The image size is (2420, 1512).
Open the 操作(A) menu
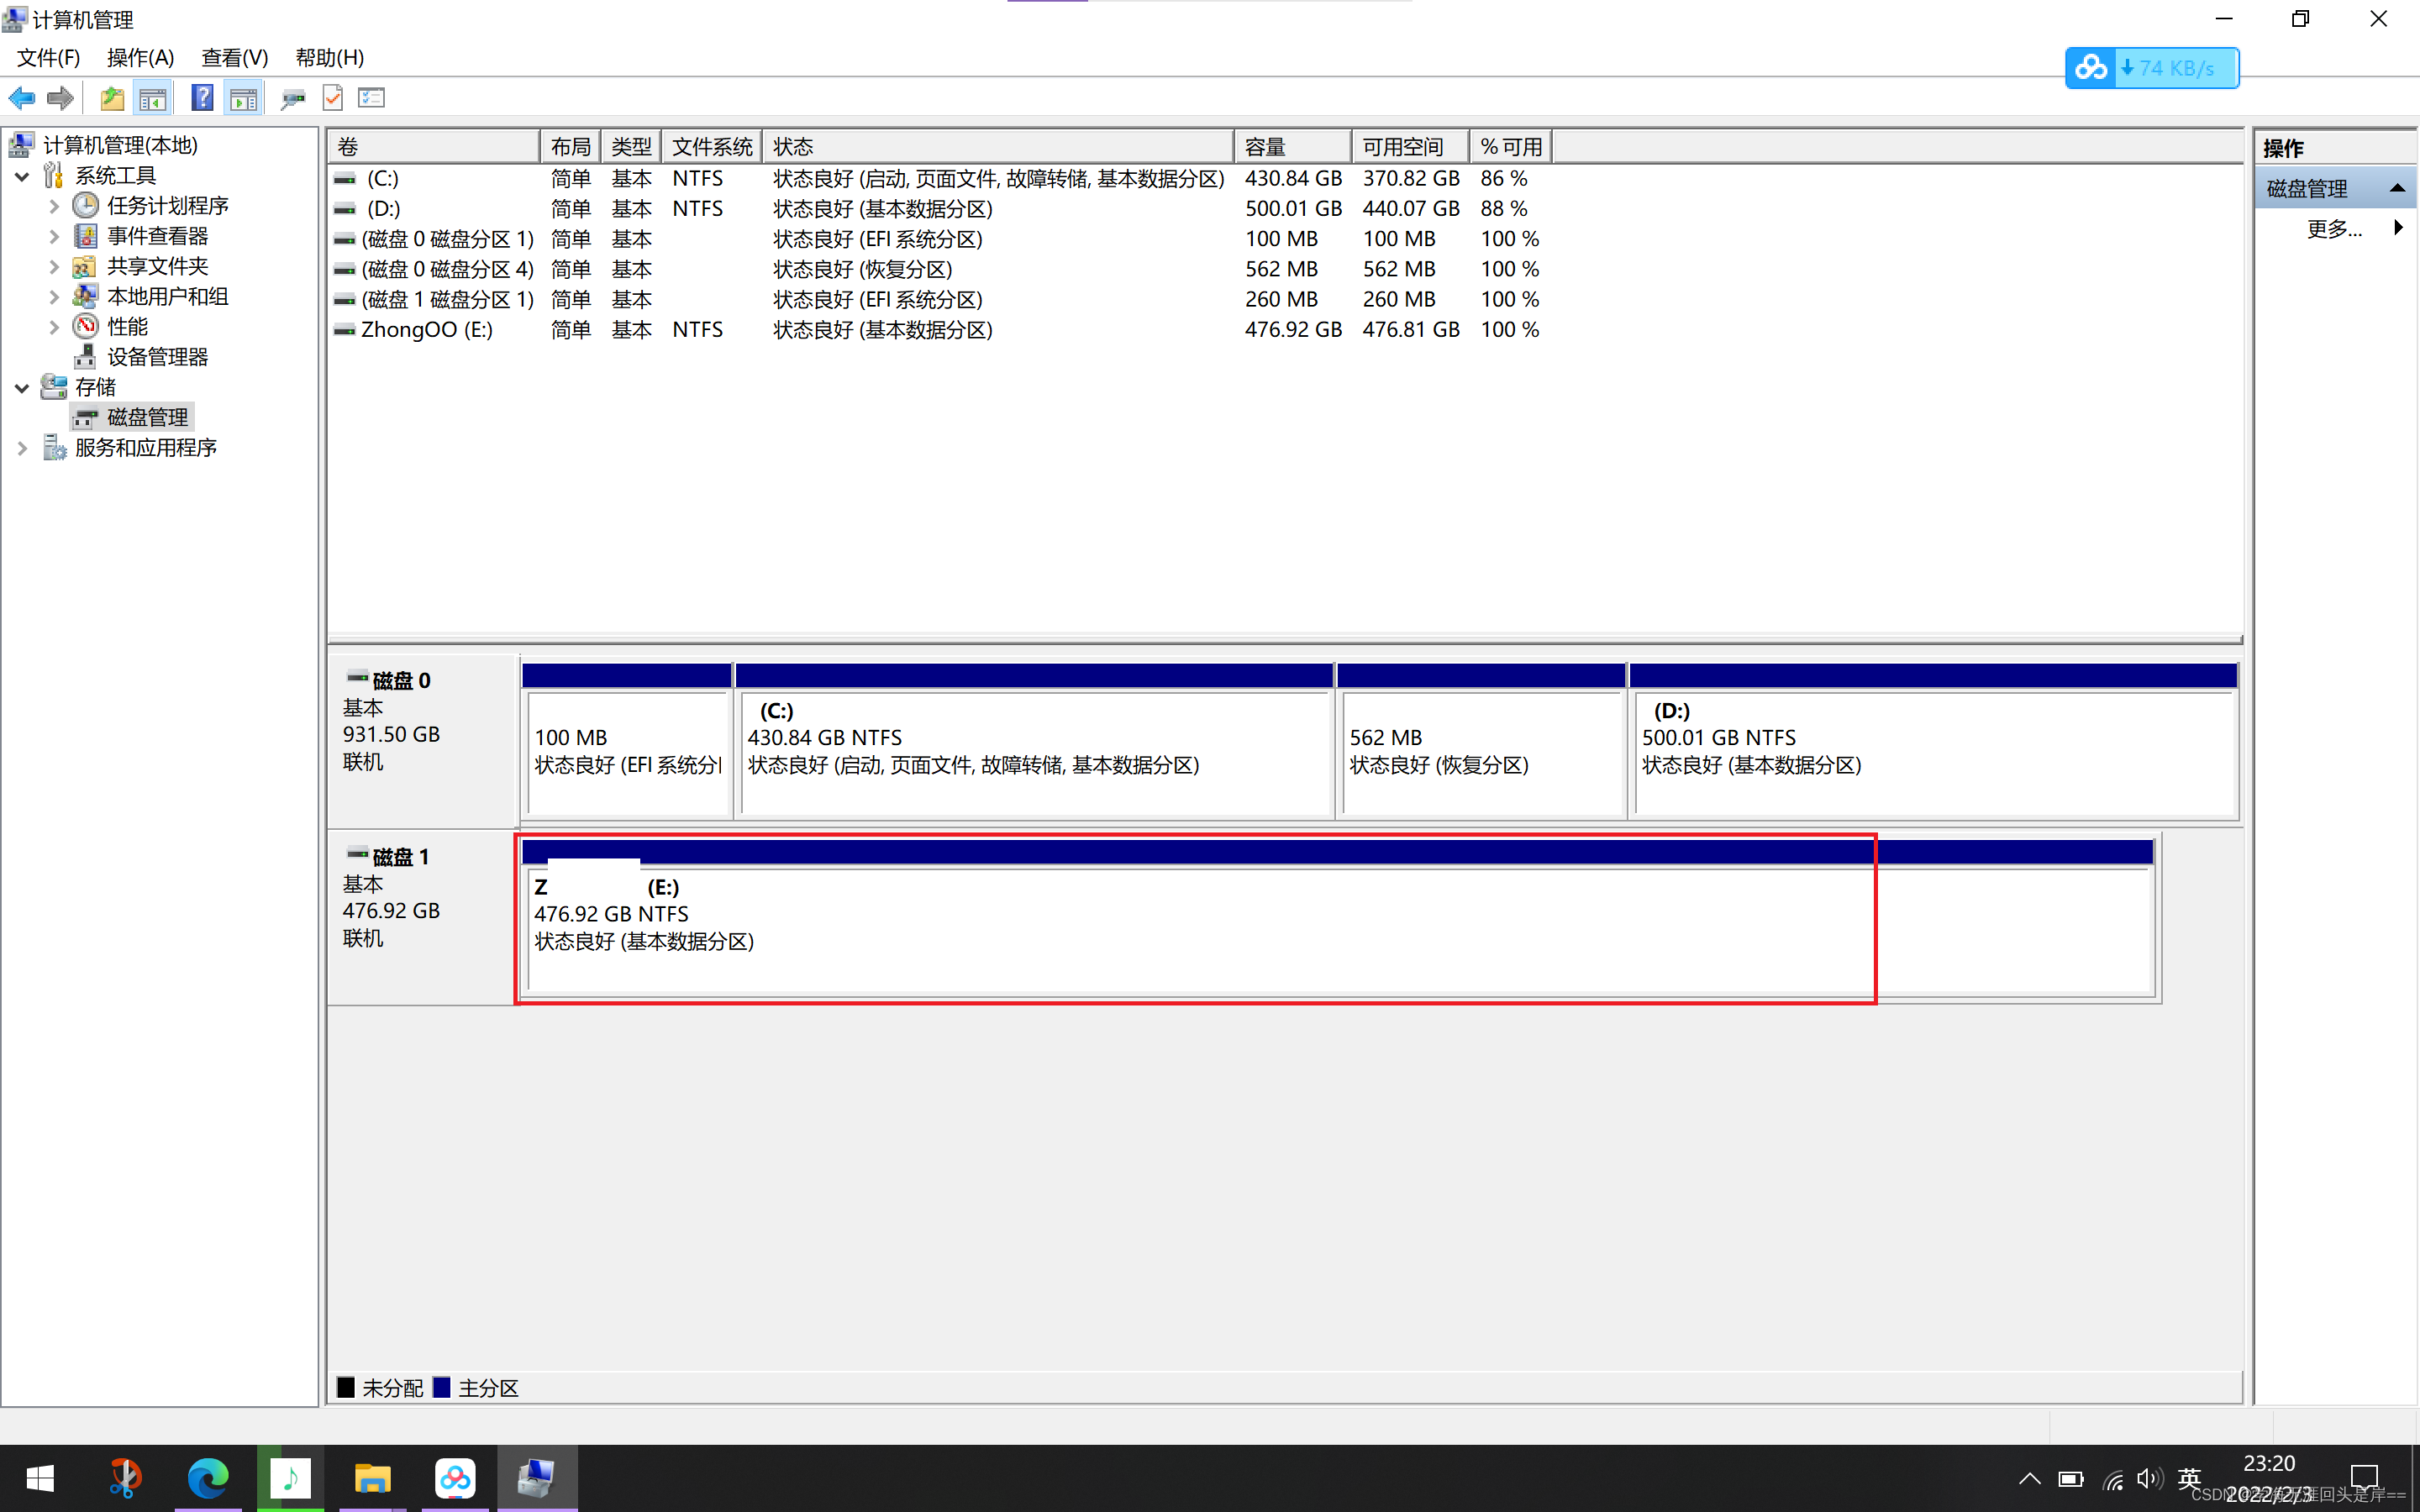point(140,58)
